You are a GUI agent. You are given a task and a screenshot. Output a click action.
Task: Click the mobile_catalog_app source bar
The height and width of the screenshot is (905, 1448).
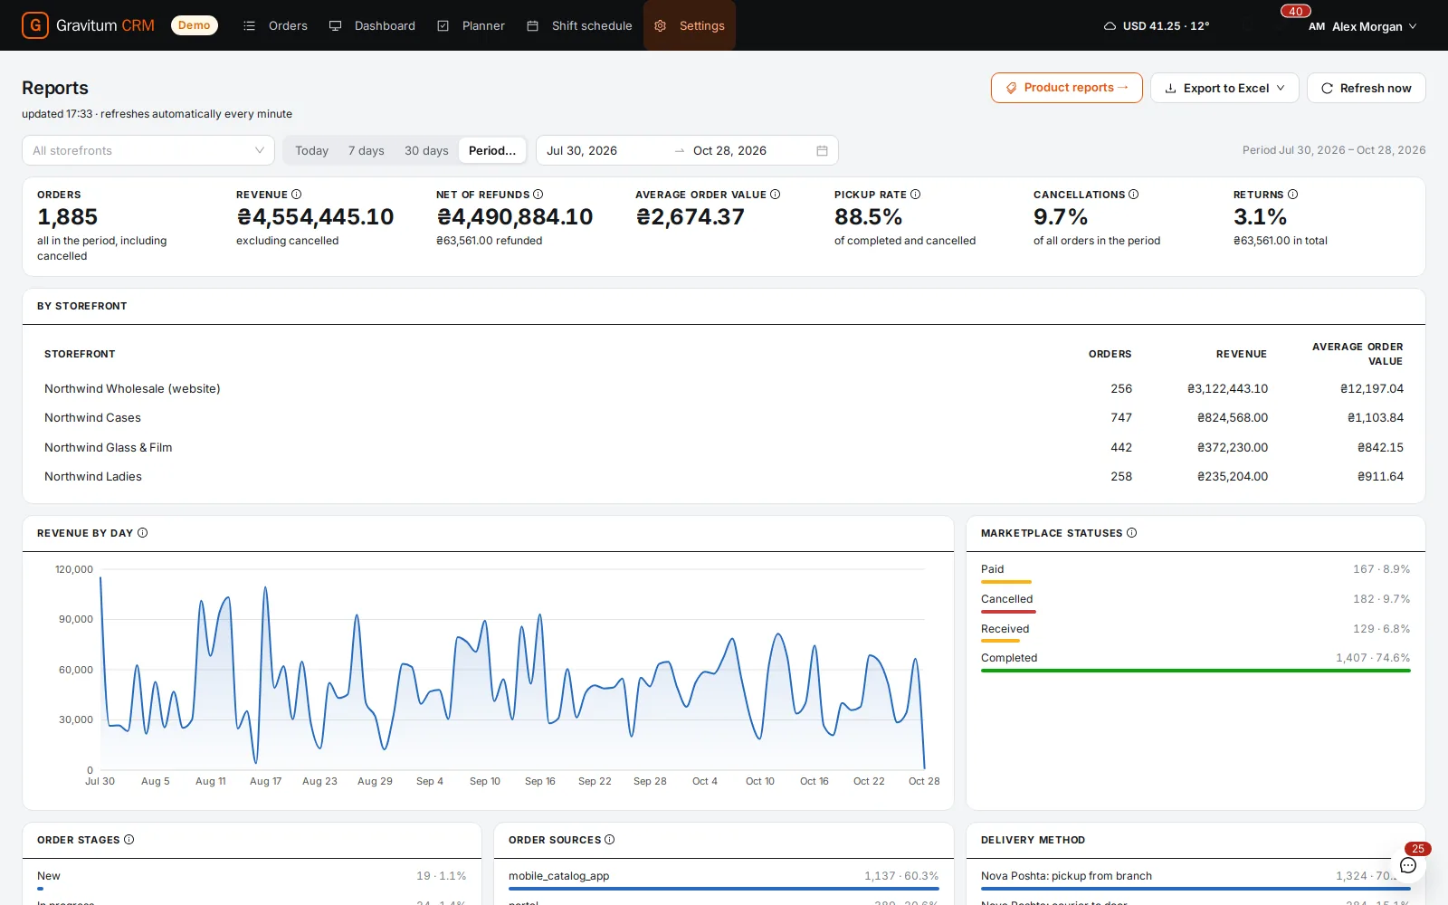pos(724,889)
